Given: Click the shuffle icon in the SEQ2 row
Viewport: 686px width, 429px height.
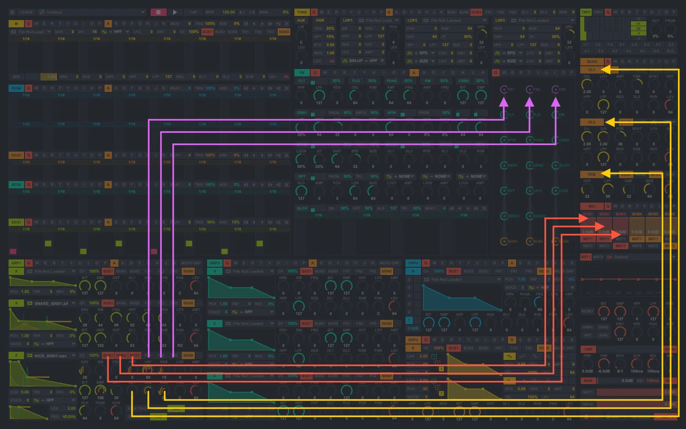Looking at the screenshot, I should coord(278,185).
